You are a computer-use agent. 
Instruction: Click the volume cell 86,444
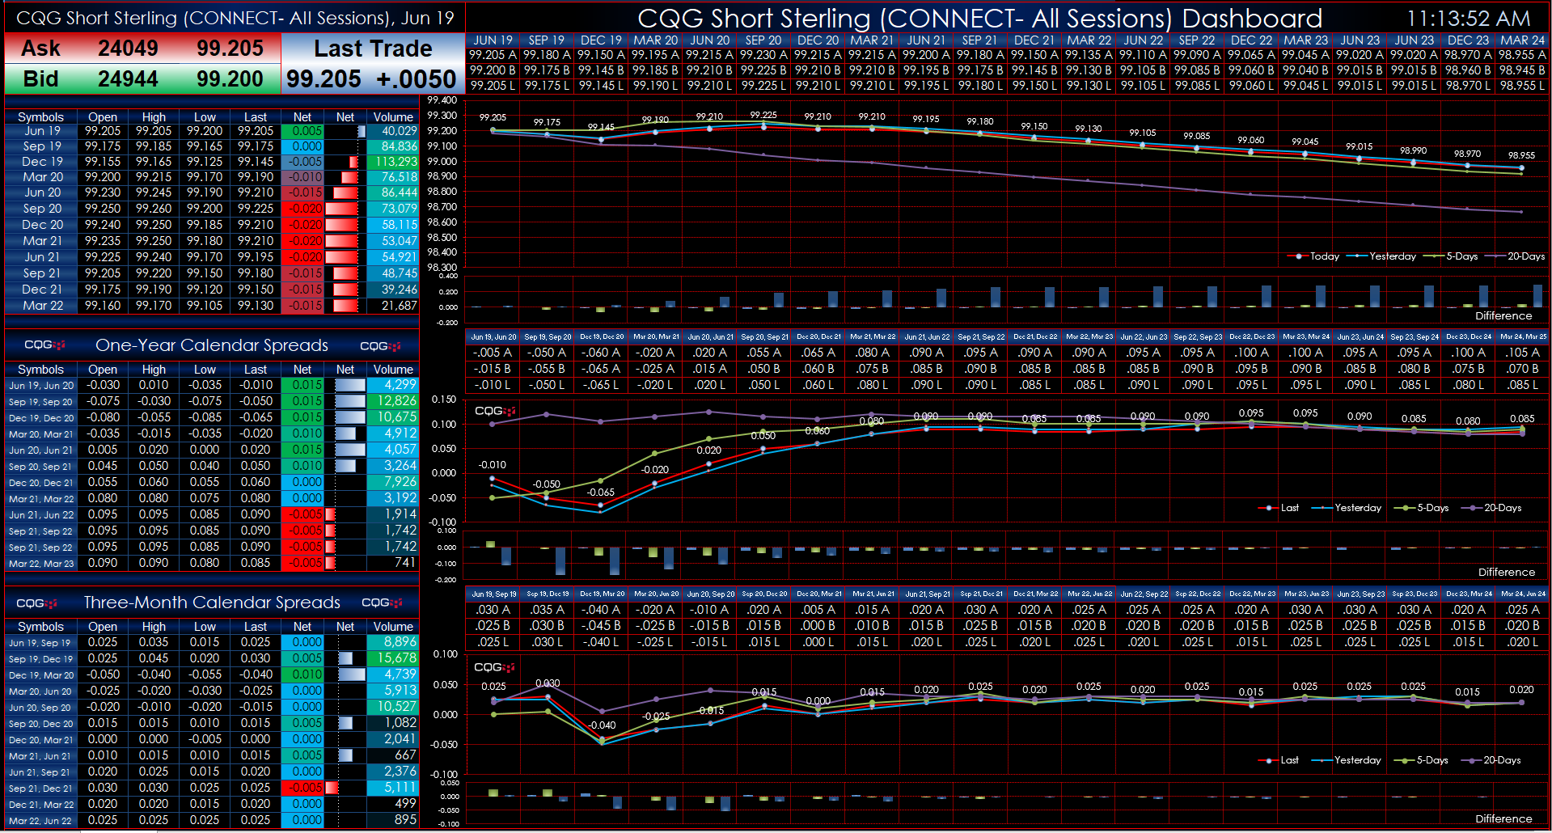[x=393, y=192]
